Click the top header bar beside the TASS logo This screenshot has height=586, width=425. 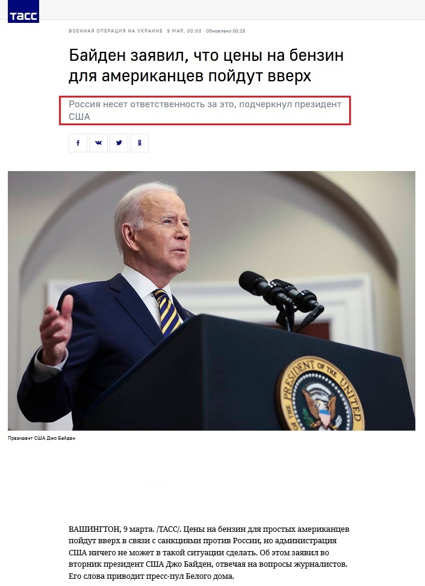click(232, 10)
